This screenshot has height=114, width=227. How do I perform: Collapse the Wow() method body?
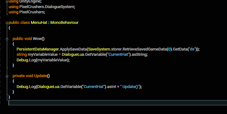click(x=7, y=39)
